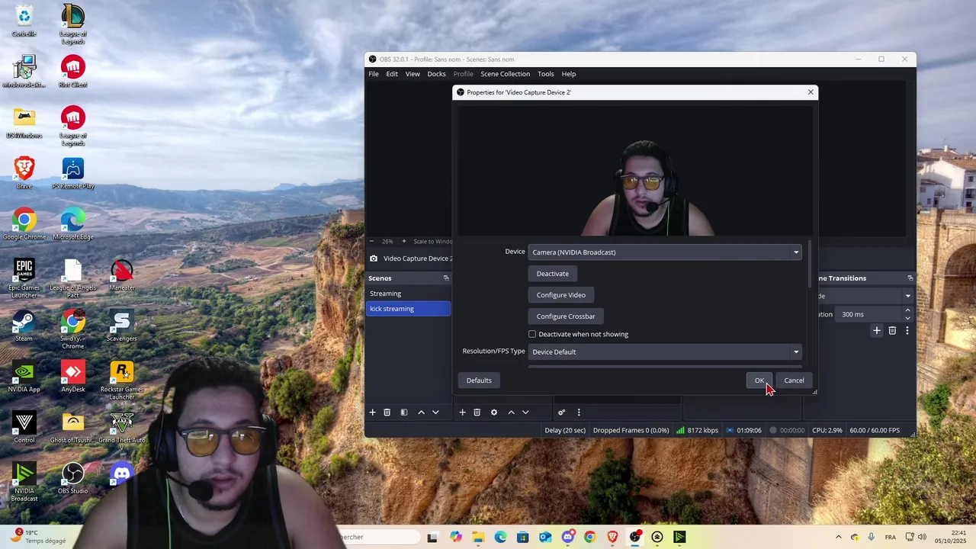
Task: Move scene down in Scenes toolbar
Action: coord(435,413)
